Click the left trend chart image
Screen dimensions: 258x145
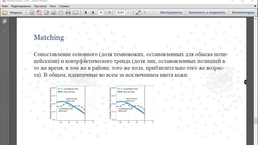point(72,105)
